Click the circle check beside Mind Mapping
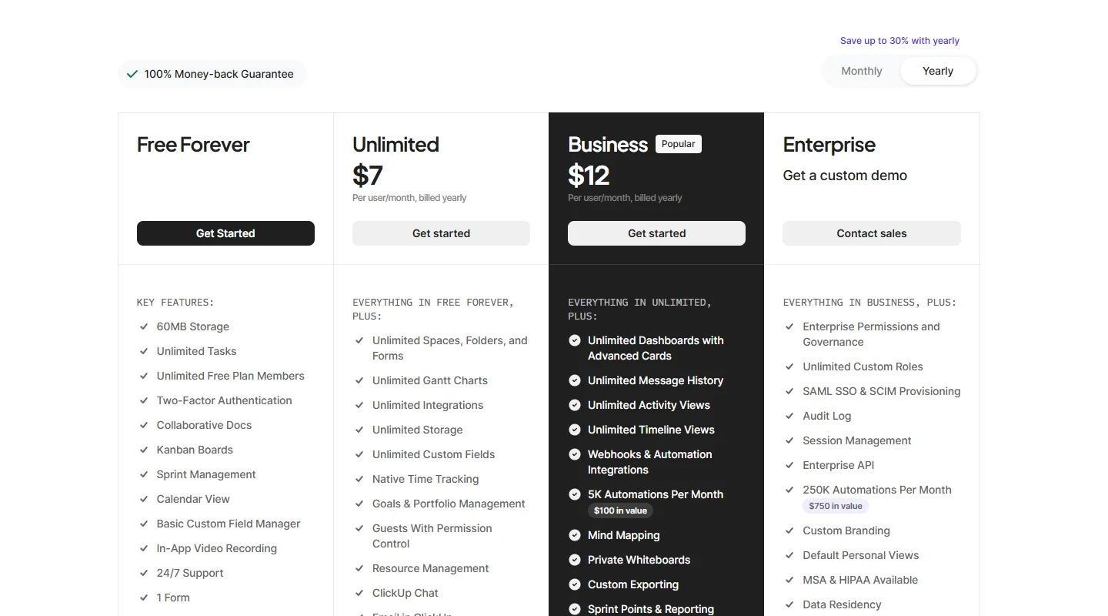1108x616 pixels. click(575, 535)
